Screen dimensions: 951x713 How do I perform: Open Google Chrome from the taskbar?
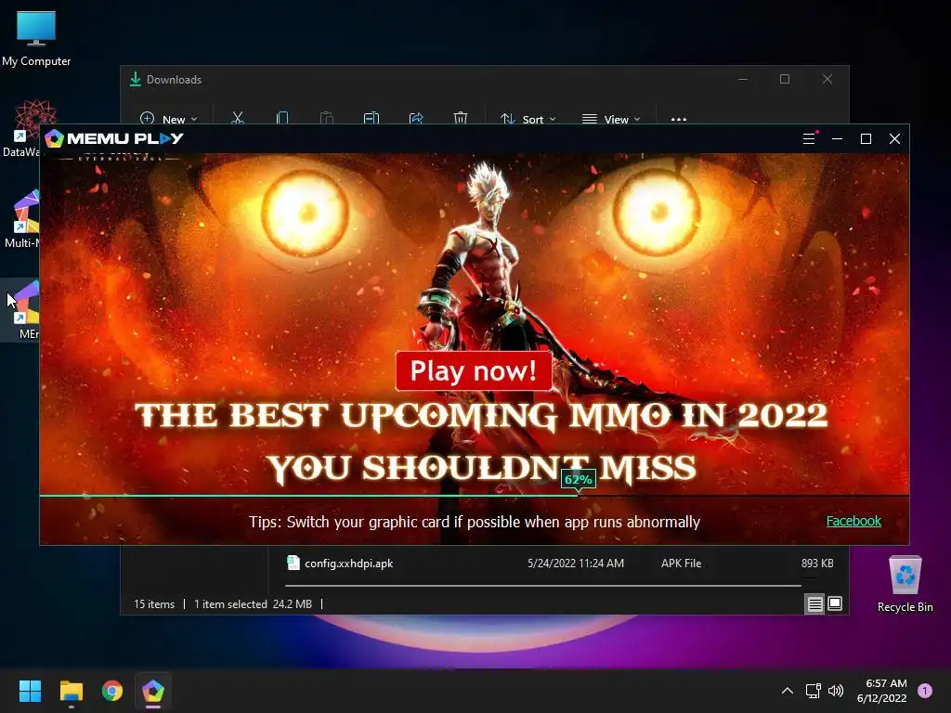(x=112, y=691)
